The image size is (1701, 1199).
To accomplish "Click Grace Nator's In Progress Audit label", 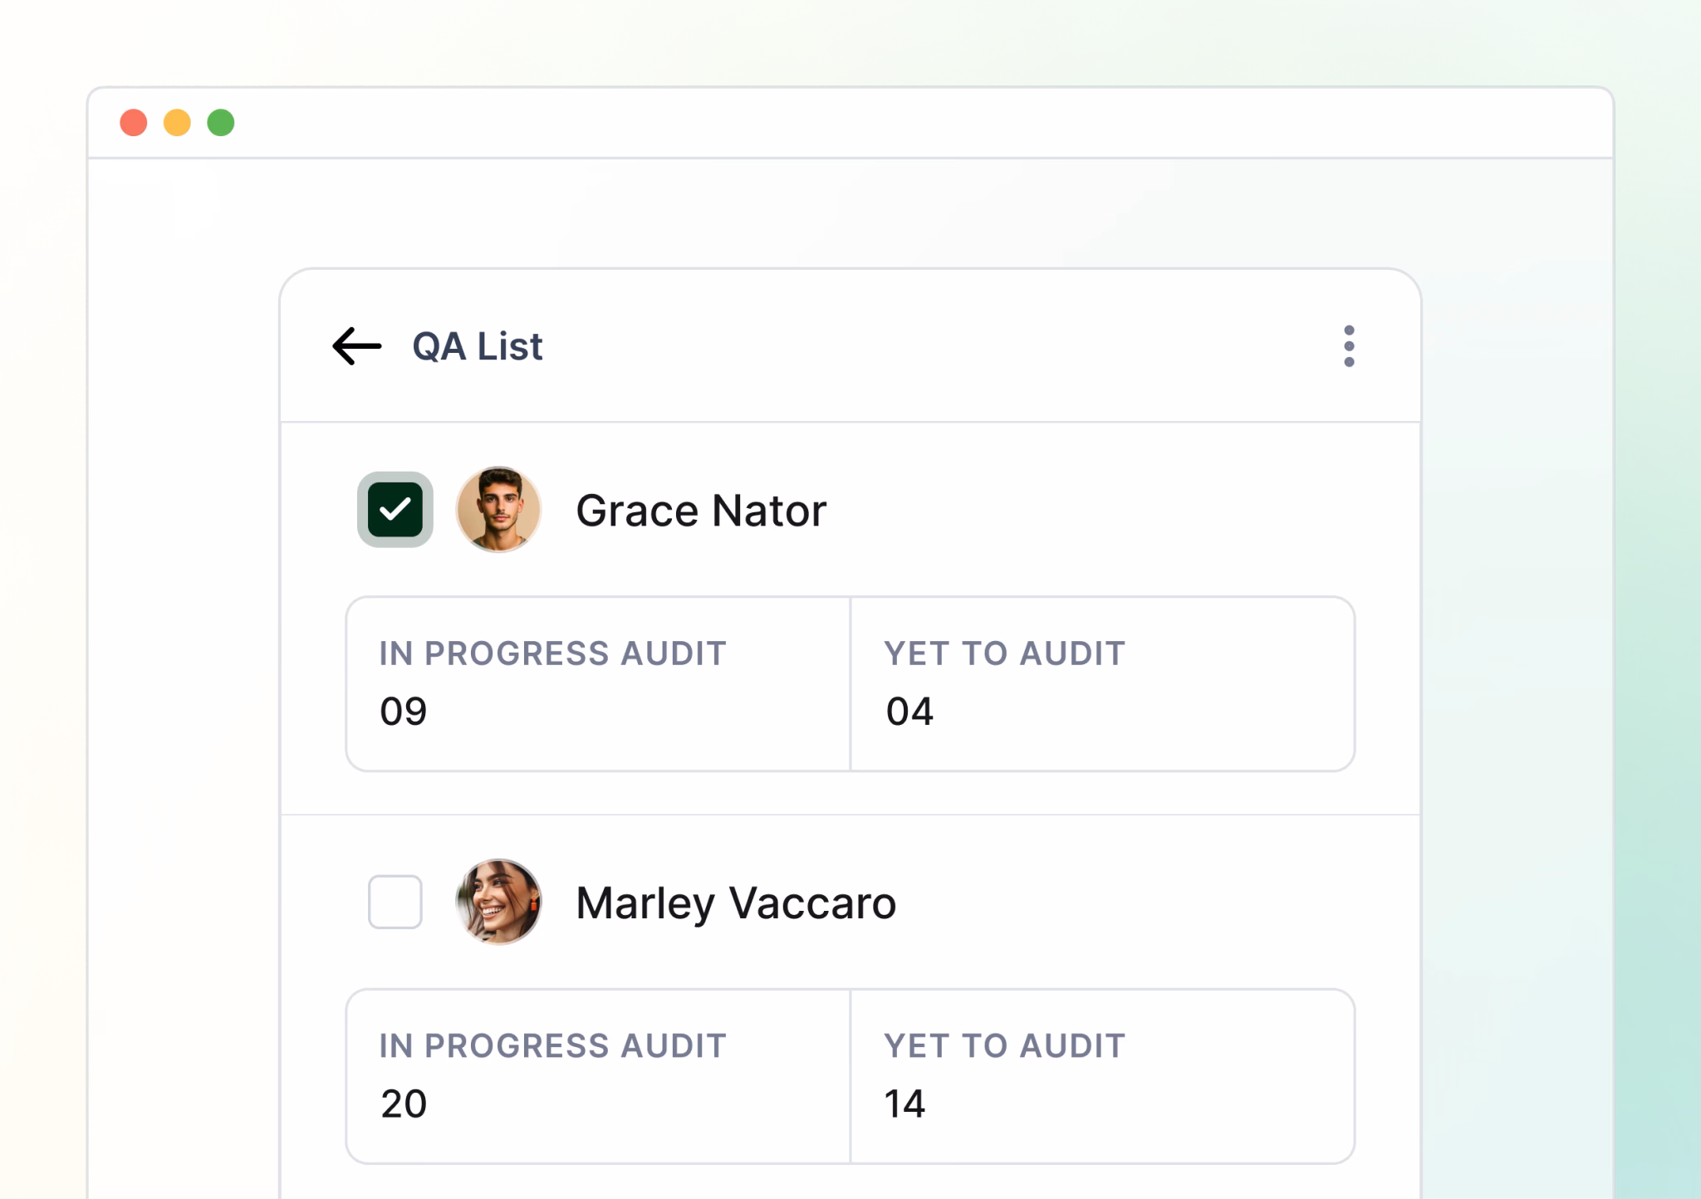I will click(x=553, y=653).
